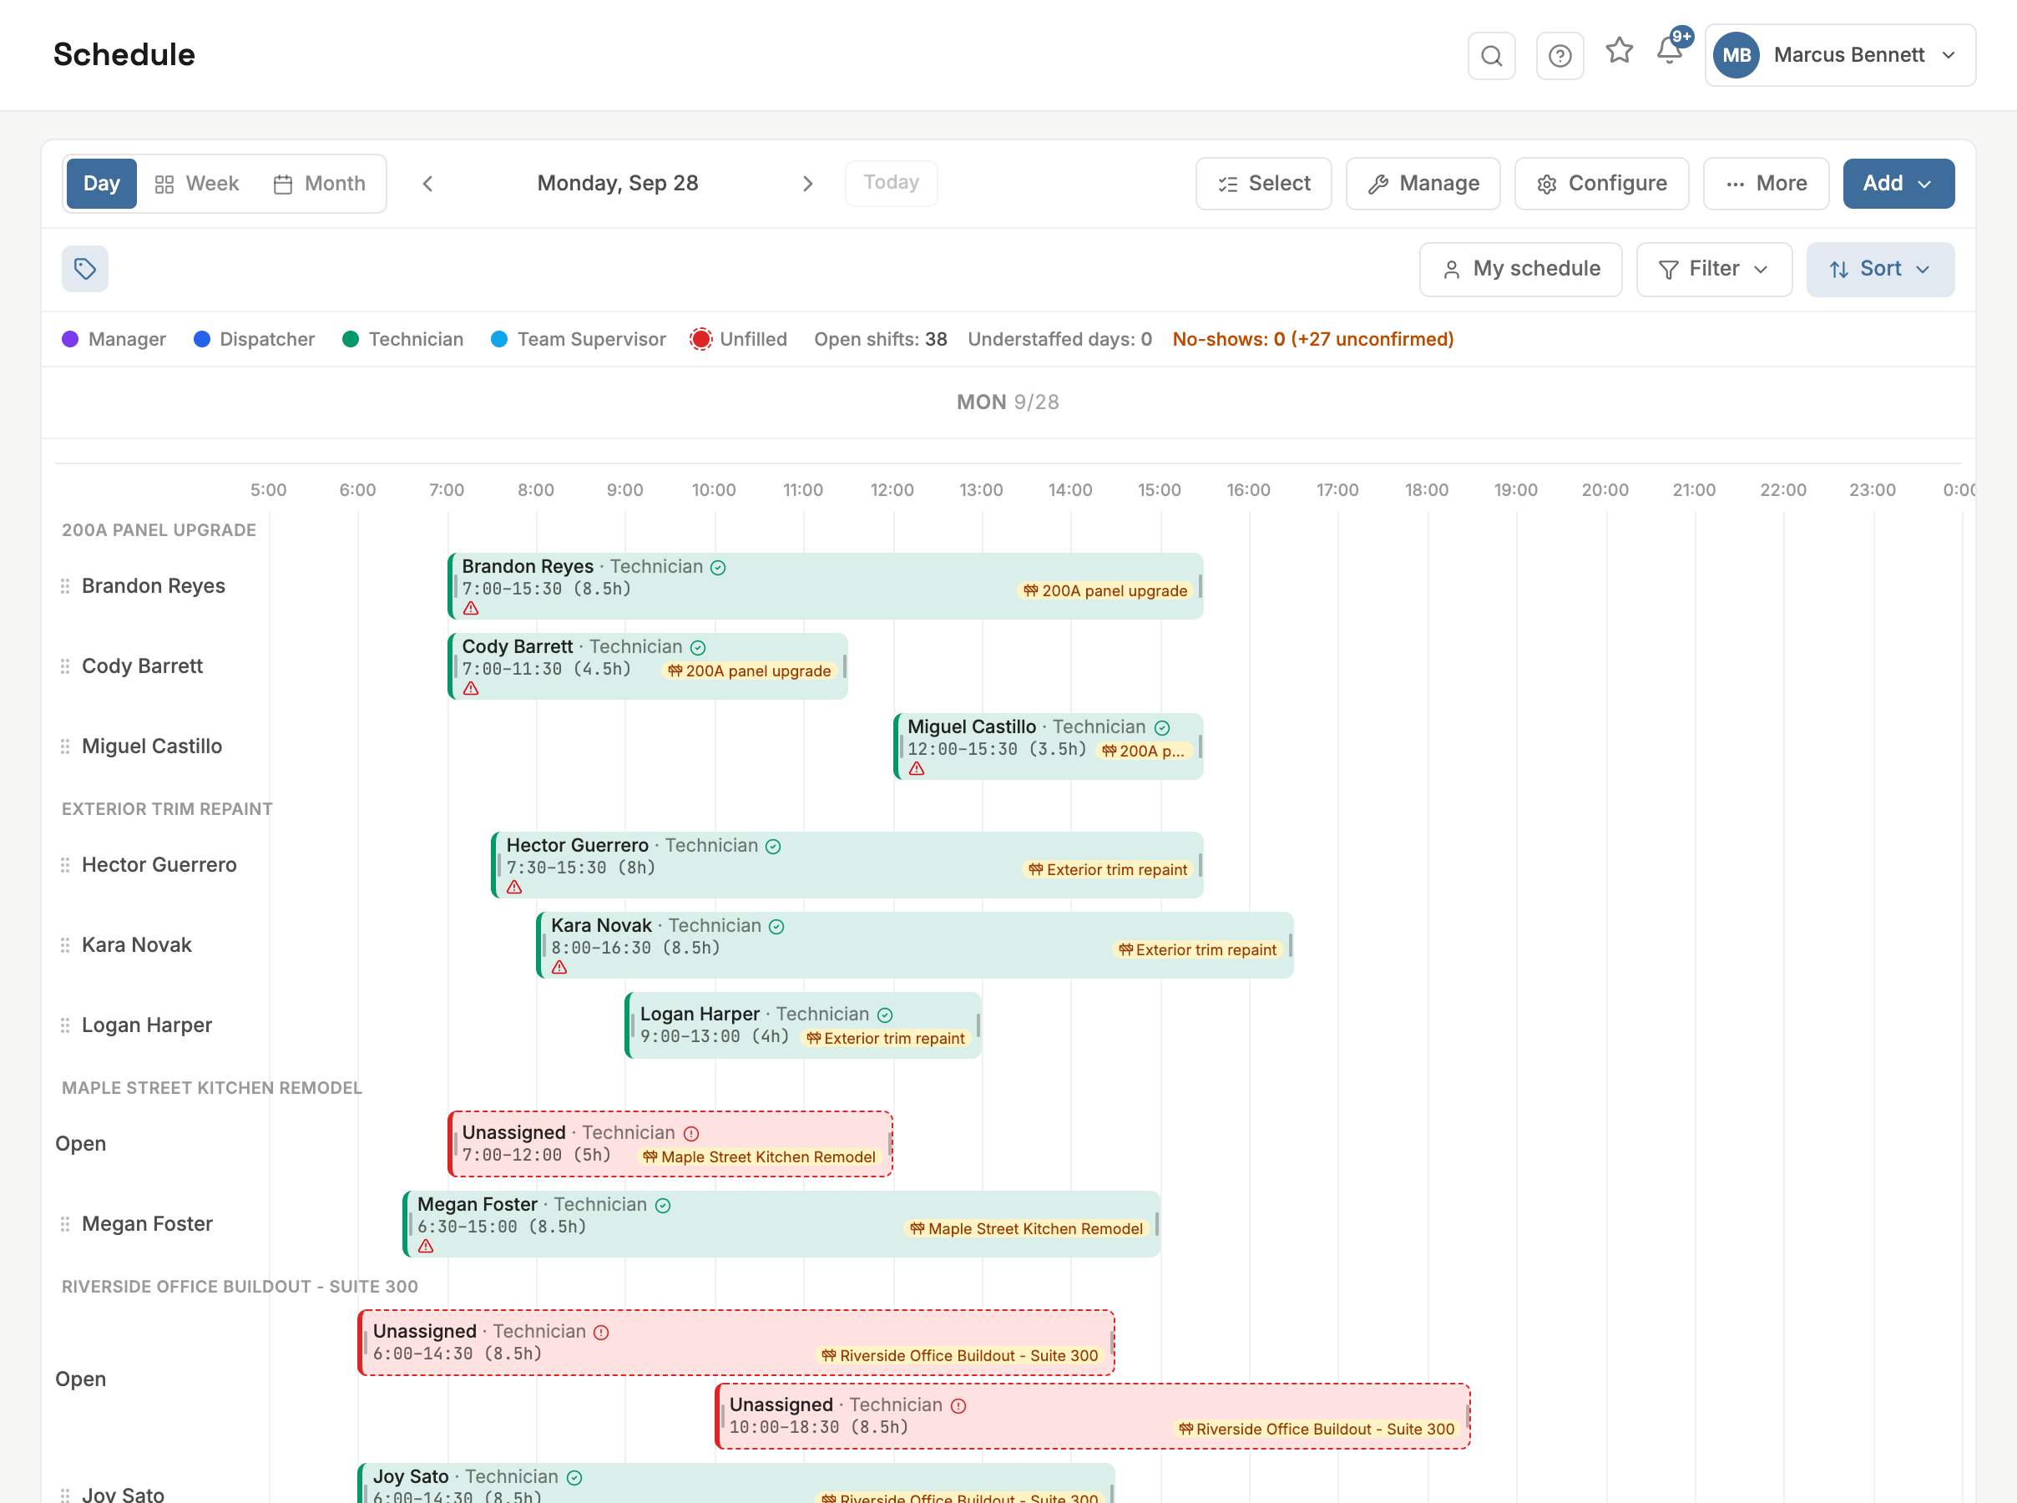Image resolution: width=2017 pixels, height=1503 pixels.
Task: Click the No-shows unconfirmed text
Action: click(x=1312, y=339)
